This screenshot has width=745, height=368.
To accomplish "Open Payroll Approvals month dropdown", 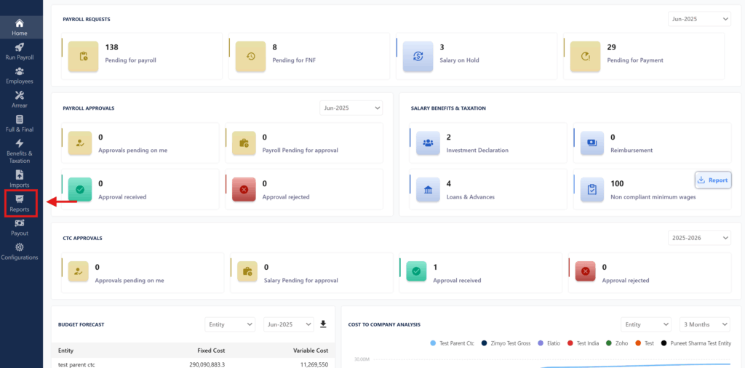I will click(351, 108).
